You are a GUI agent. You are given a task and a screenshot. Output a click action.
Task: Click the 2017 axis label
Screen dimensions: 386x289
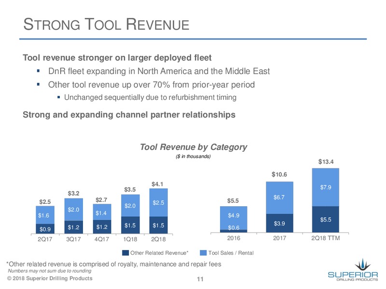[279, 238]
